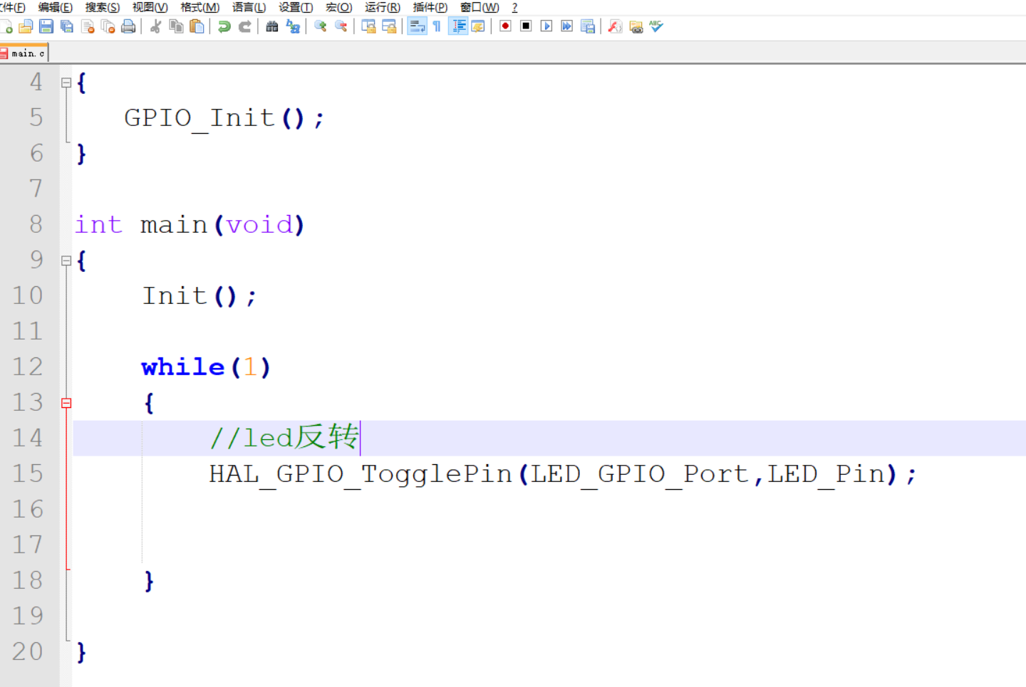1026x687 pixels.
Task: Toggle show all characters with the pilcrow icon
Action: click(436, 26)
